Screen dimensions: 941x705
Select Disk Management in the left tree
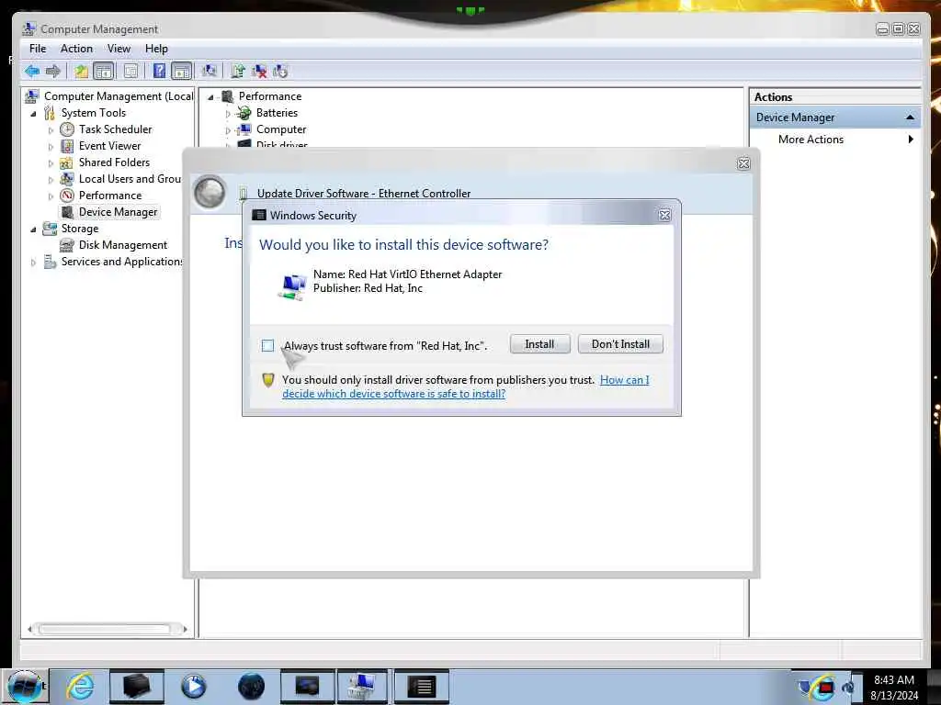click(122, 245)
